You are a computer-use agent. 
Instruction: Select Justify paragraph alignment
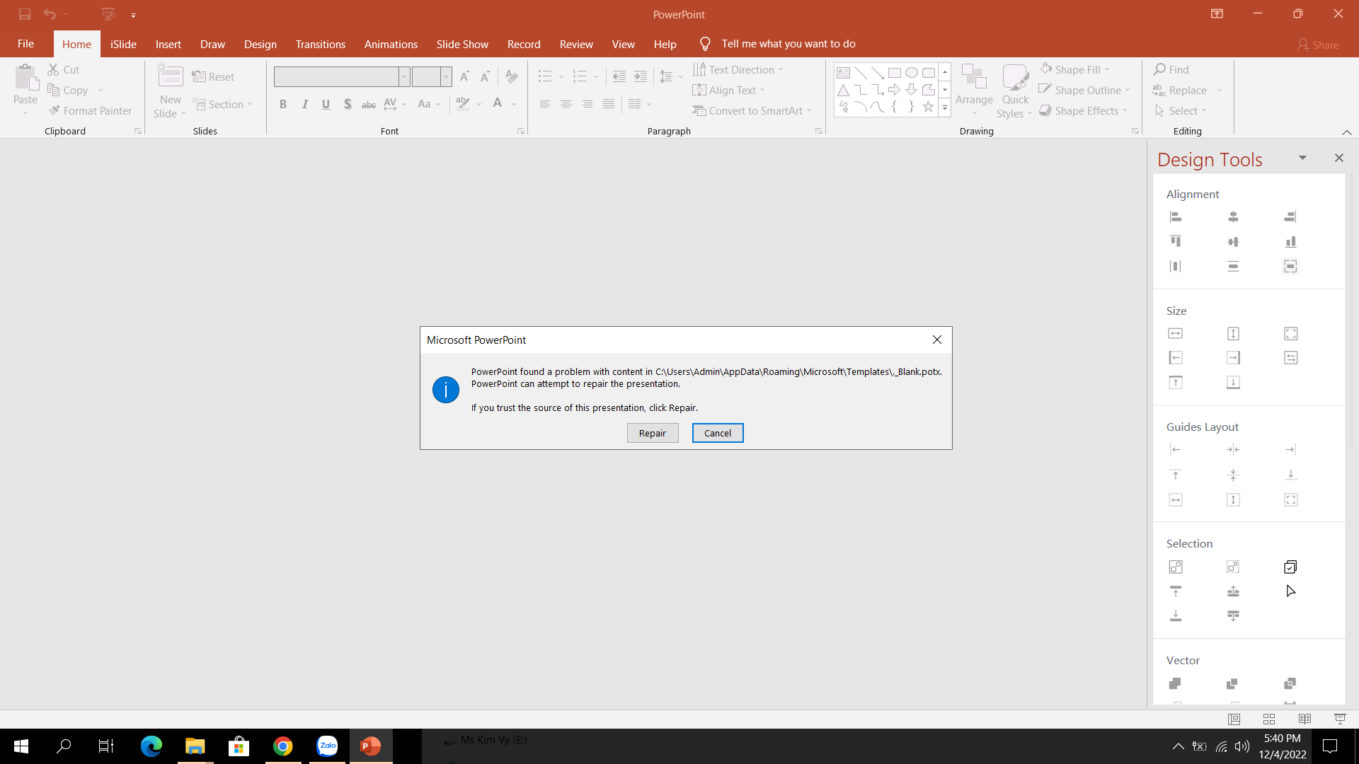click(x=608, y=104)
